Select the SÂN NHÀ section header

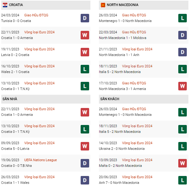[9, 99]
